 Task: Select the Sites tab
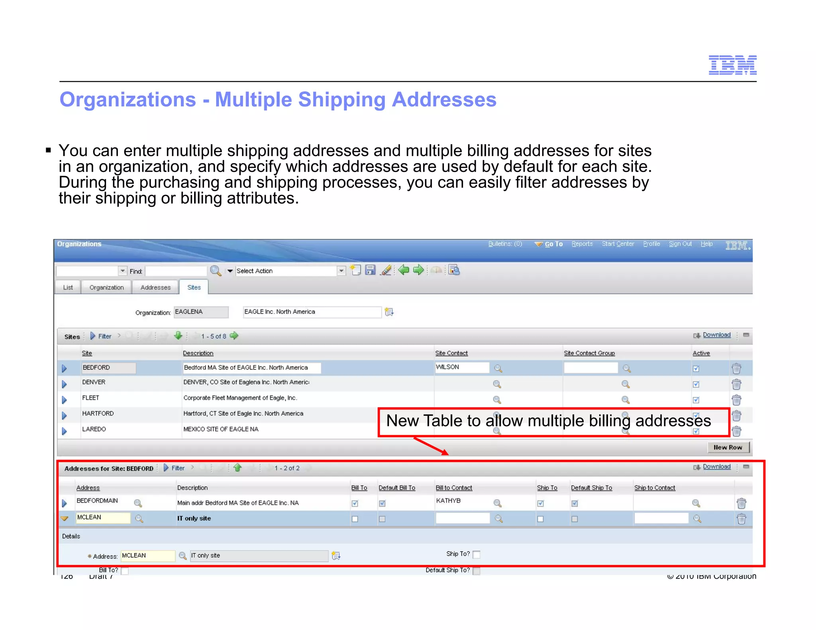pyautogui.click(x=194, y=287)
